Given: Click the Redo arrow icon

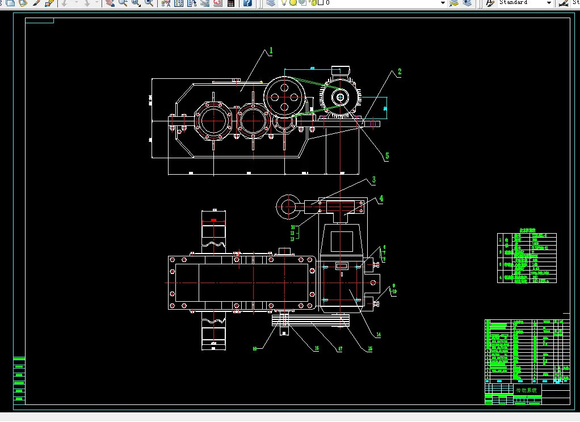Looking at the screenshot, I should (x=87, y=3).
